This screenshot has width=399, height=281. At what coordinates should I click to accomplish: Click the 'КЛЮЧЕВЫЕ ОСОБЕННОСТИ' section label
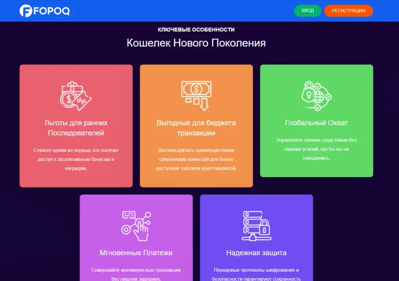pyautogui.click(x=196, y=30)
